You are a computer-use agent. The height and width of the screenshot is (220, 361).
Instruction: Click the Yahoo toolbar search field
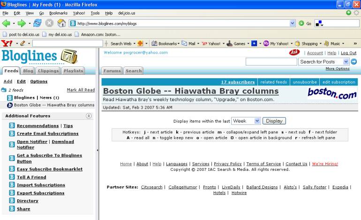tap(68, 44)
